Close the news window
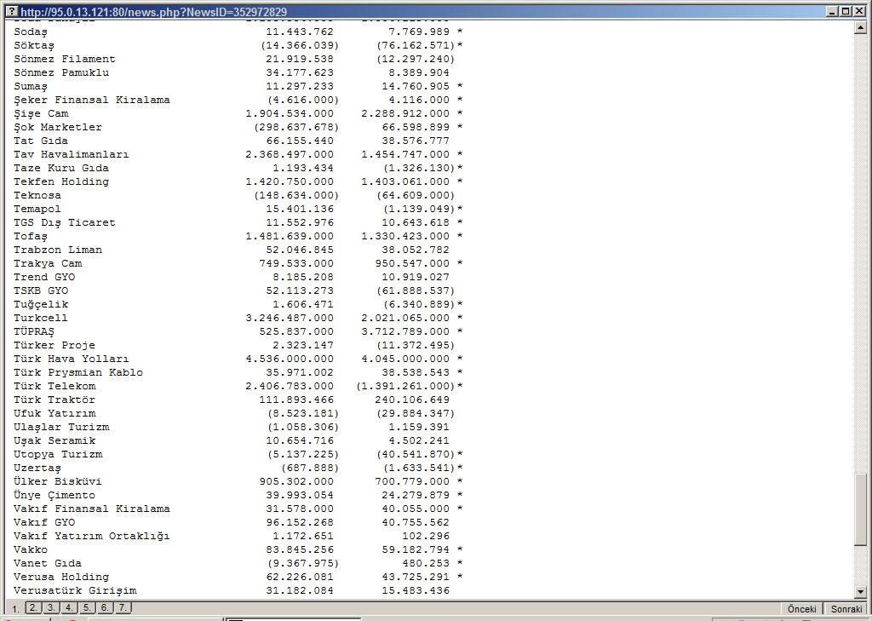Viewport: 872px width, 621px height. pyautogui.click(x=858, y=11)
